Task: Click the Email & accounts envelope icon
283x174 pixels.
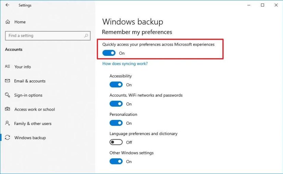Action: tap(8, 81)
